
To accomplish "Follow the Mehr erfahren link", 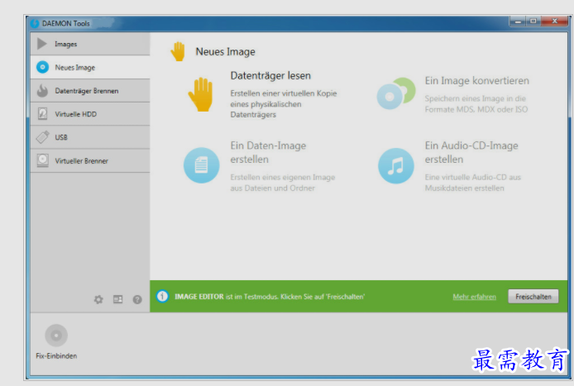I will coord(475,297).
